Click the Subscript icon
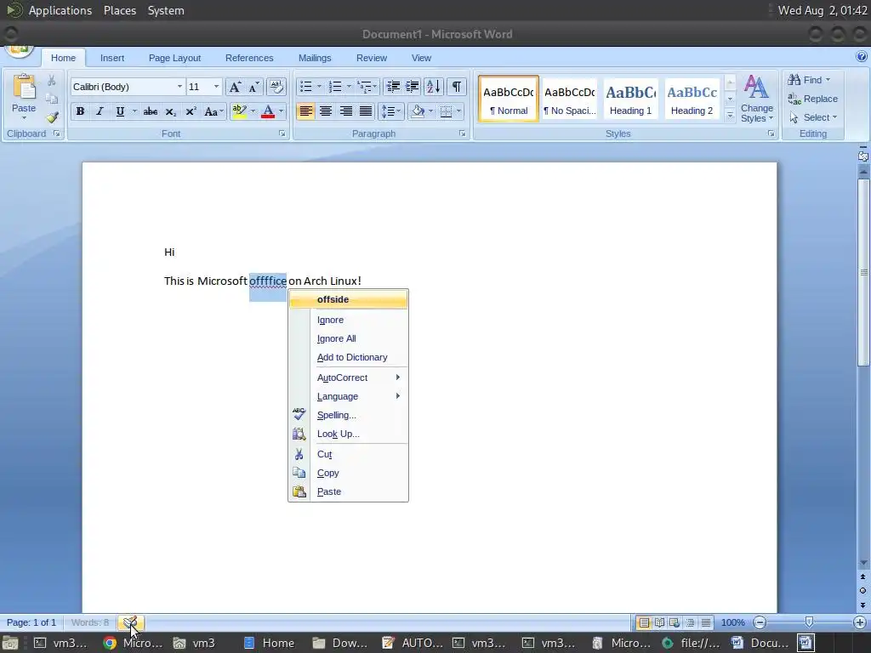 pos(170,111)
